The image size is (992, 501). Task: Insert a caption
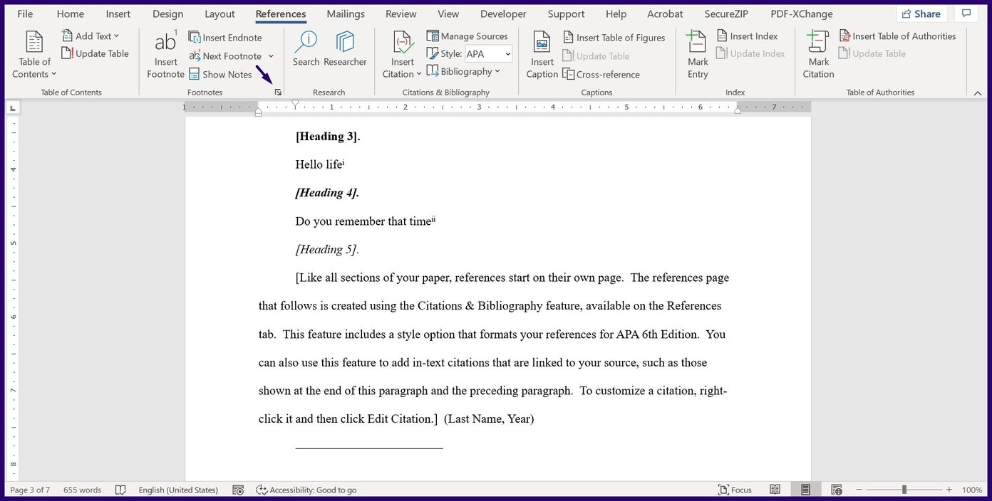click(541, 55)
